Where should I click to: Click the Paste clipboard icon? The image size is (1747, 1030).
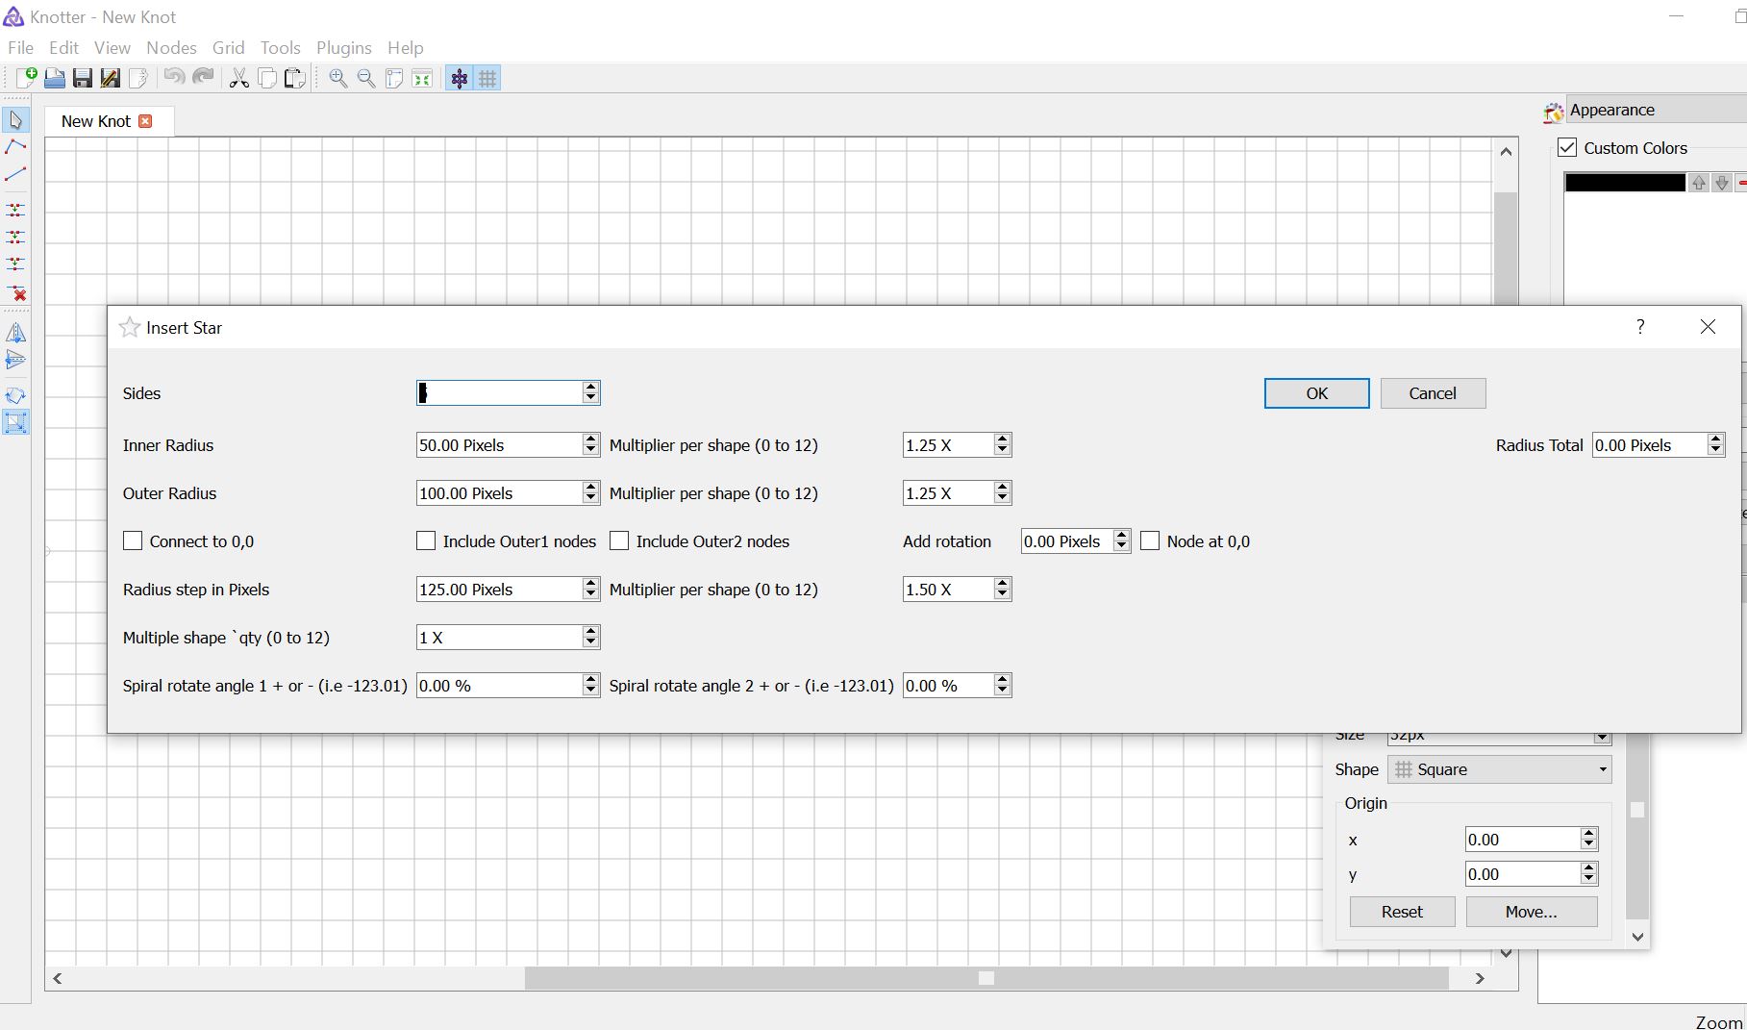295,78
